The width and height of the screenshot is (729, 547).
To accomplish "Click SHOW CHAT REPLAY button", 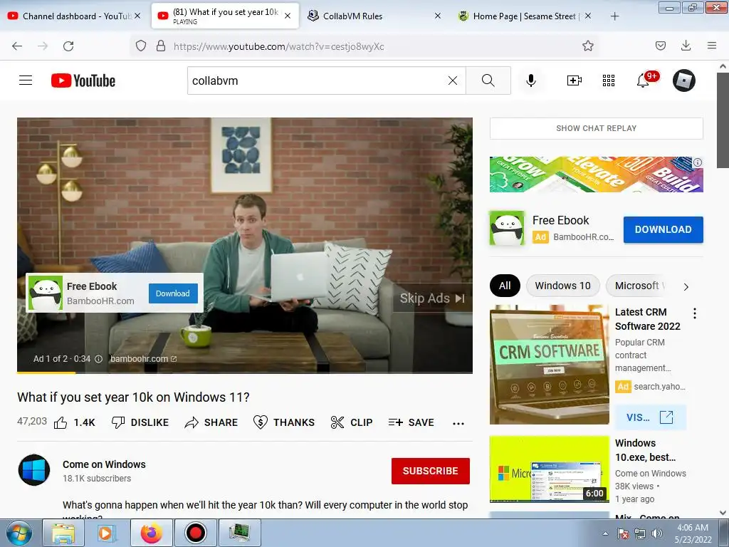I will [x=596, y=128].
